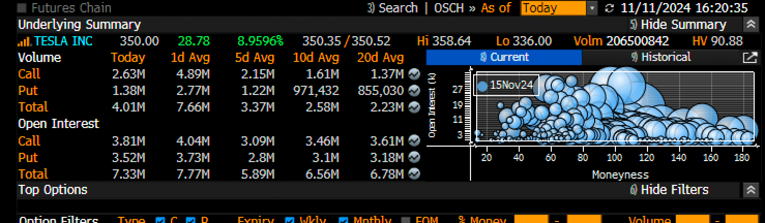Viewport: 765px width, 223px height.
Task: Toggle the P type checkbox
Action: [190, 220]
